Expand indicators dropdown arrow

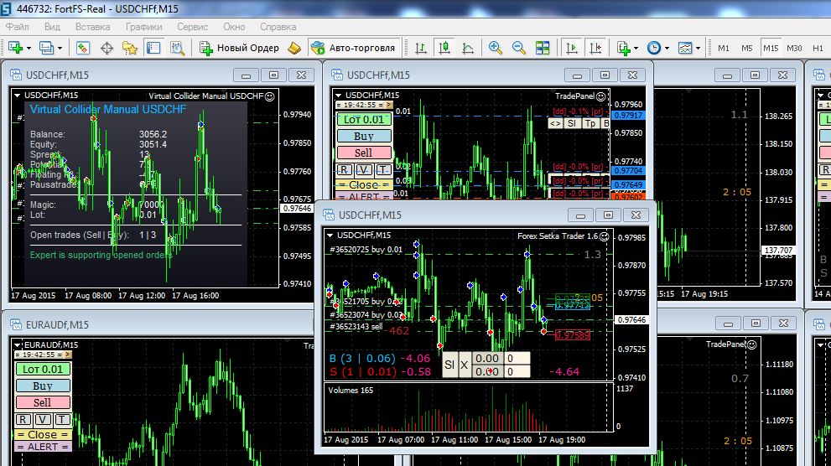click(x=636, y=48)
